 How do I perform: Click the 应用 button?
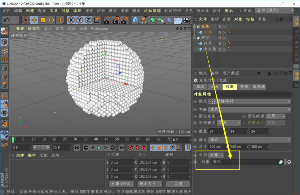pos(178,184)
